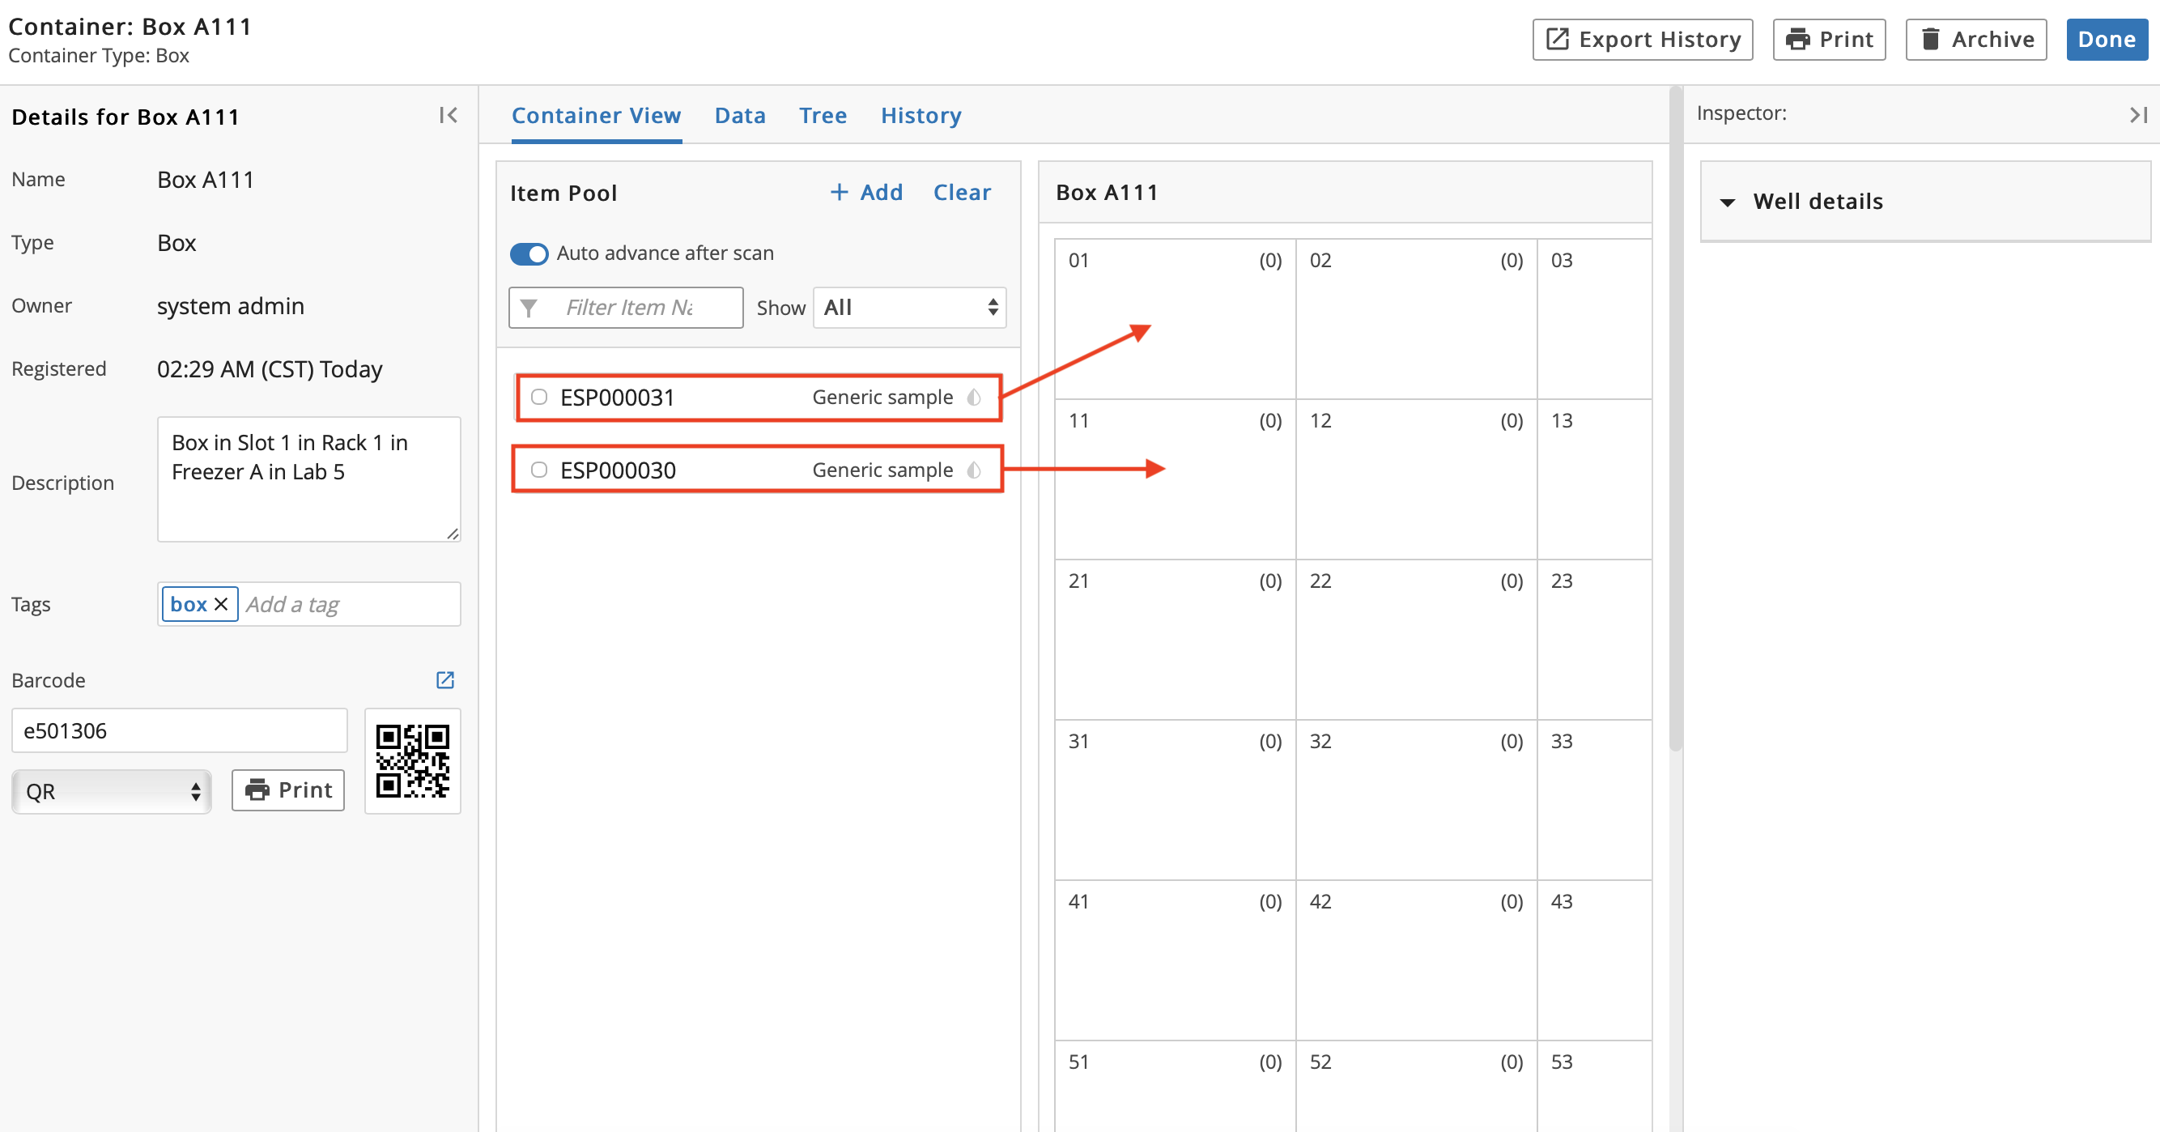The width and height of the screenshot is (2160, 1132).
Task: Switch to the History tab
Action: click(x=920, y=116)
